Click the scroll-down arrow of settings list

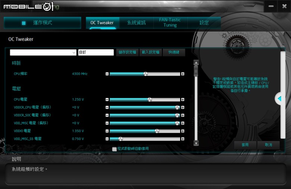coord(196,143)
